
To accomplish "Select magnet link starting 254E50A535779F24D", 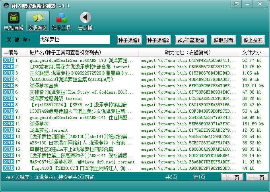I will [x=188, y=118].
